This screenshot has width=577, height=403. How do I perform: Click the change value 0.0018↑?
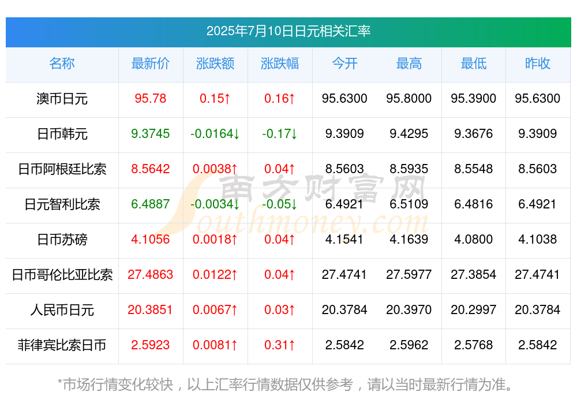(215, 239)
